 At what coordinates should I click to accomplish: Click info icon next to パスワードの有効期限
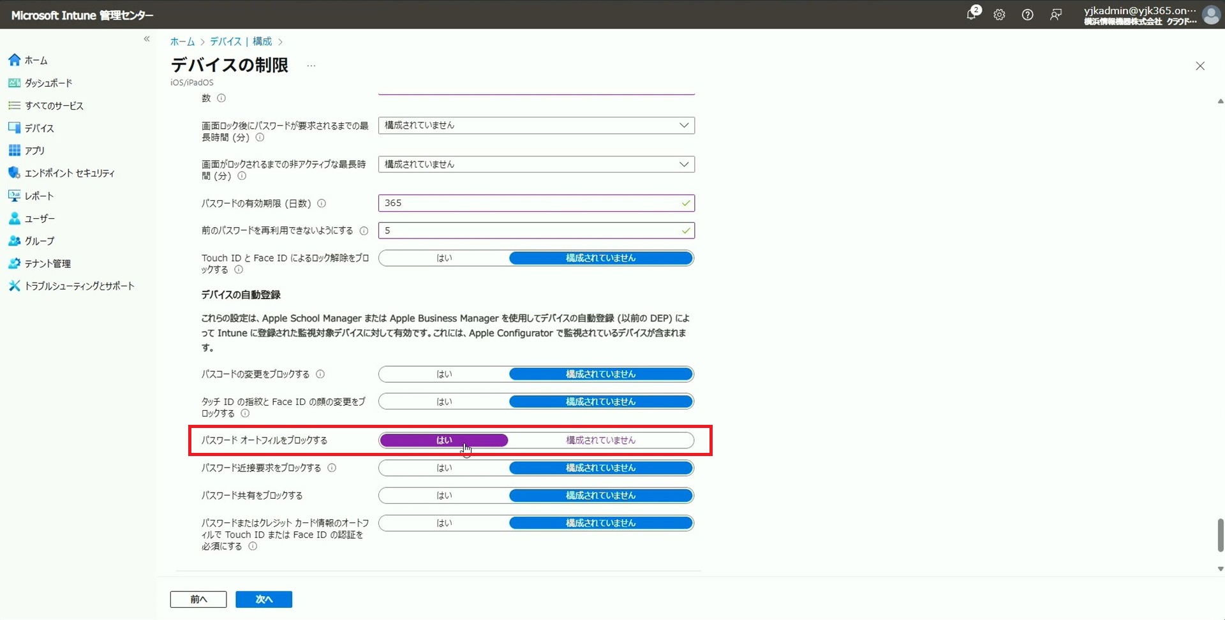(x=322, y=203)
